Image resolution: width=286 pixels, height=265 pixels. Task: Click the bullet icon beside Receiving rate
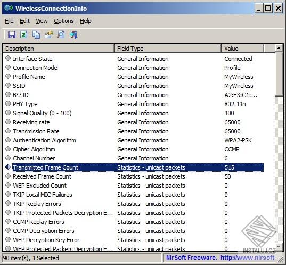(8, 122)
